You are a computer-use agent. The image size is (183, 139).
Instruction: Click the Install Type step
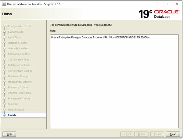(x=14, y=37)
